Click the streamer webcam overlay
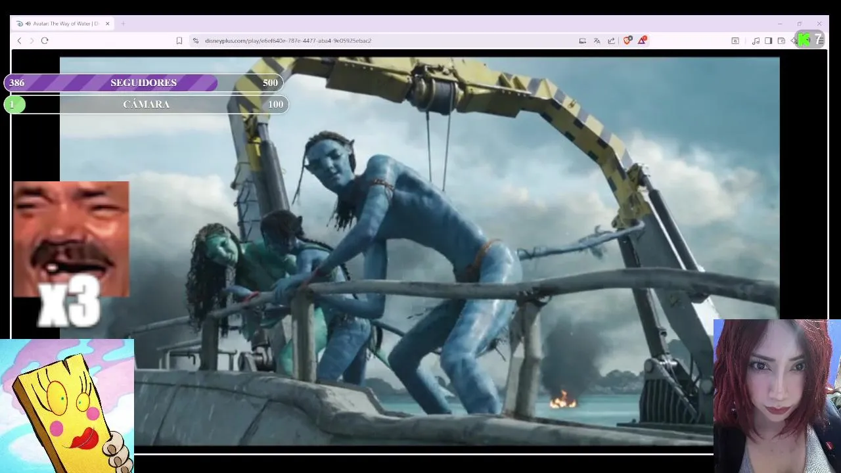841x473 pixels. [777, 396]
